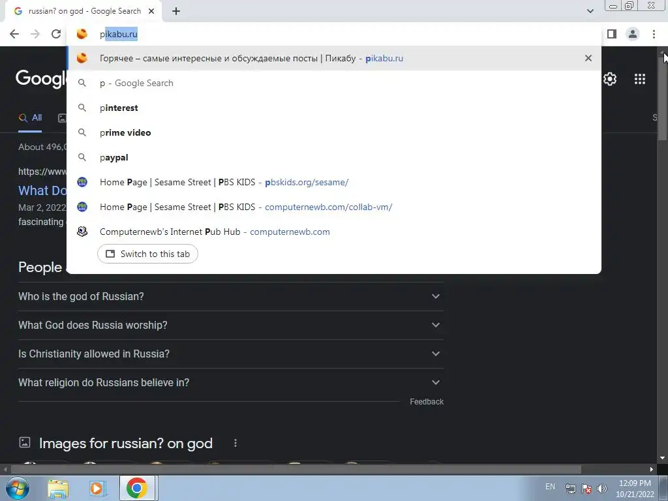The height and width of the screenshot is (501, 668).
Task: Remove the Pikabu suggestion with its X
Action: click(x=588, y=58)
